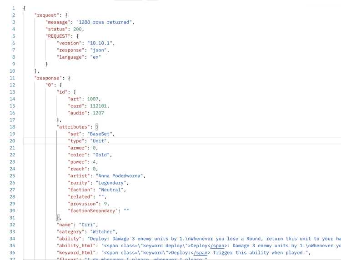341x260 pixels.
Task: Click the highlighted closing brace on line 31
Action: click(58, 217)
